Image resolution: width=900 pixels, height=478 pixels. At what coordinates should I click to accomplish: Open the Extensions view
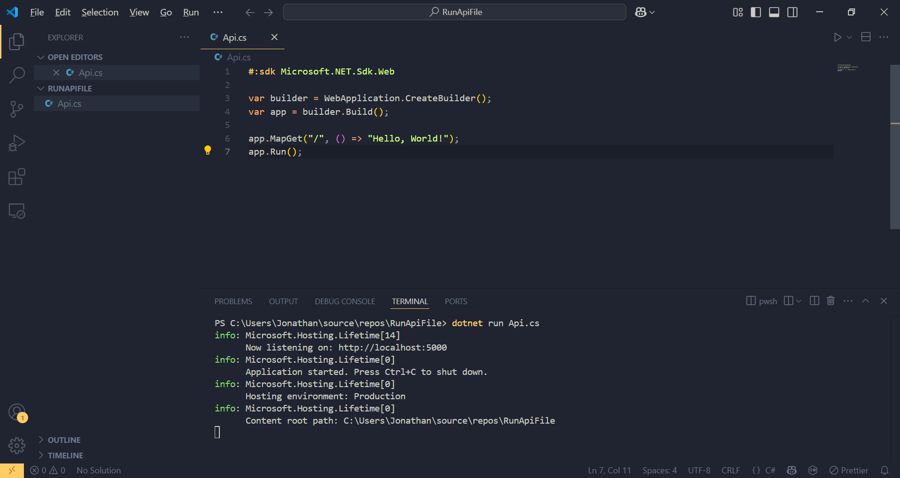click(17, 177)
